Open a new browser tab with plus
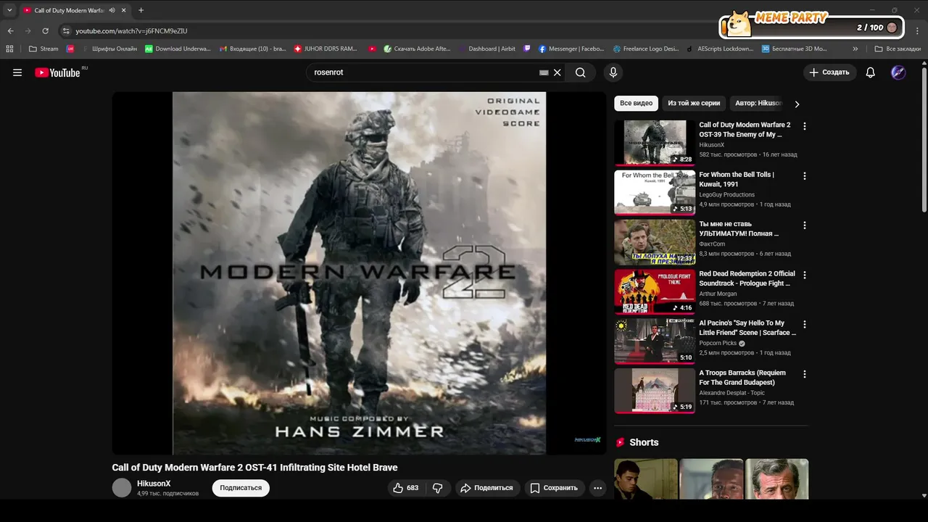928x522 pixels. point(141,10)
